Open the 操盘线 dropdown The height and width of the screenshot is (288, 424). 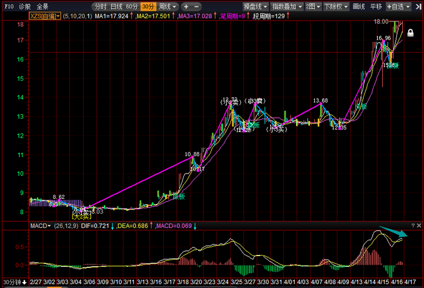point(255,6)
